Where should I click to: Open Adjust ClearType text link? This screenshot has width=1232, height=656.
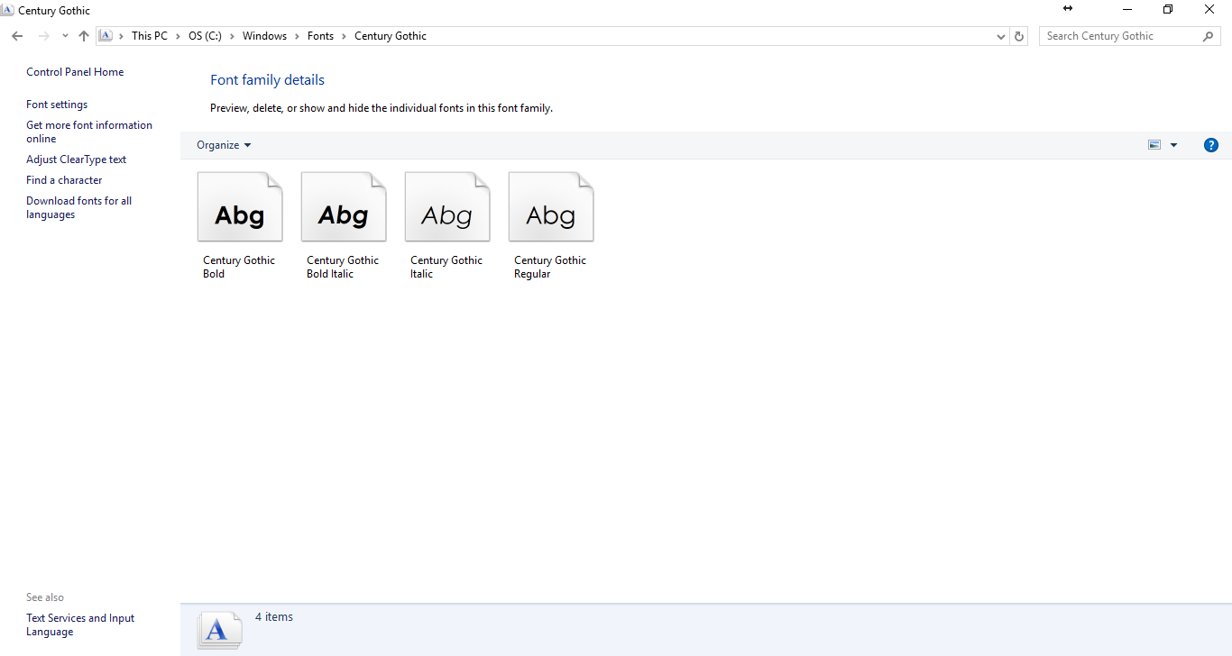click(x=77, y=159)
